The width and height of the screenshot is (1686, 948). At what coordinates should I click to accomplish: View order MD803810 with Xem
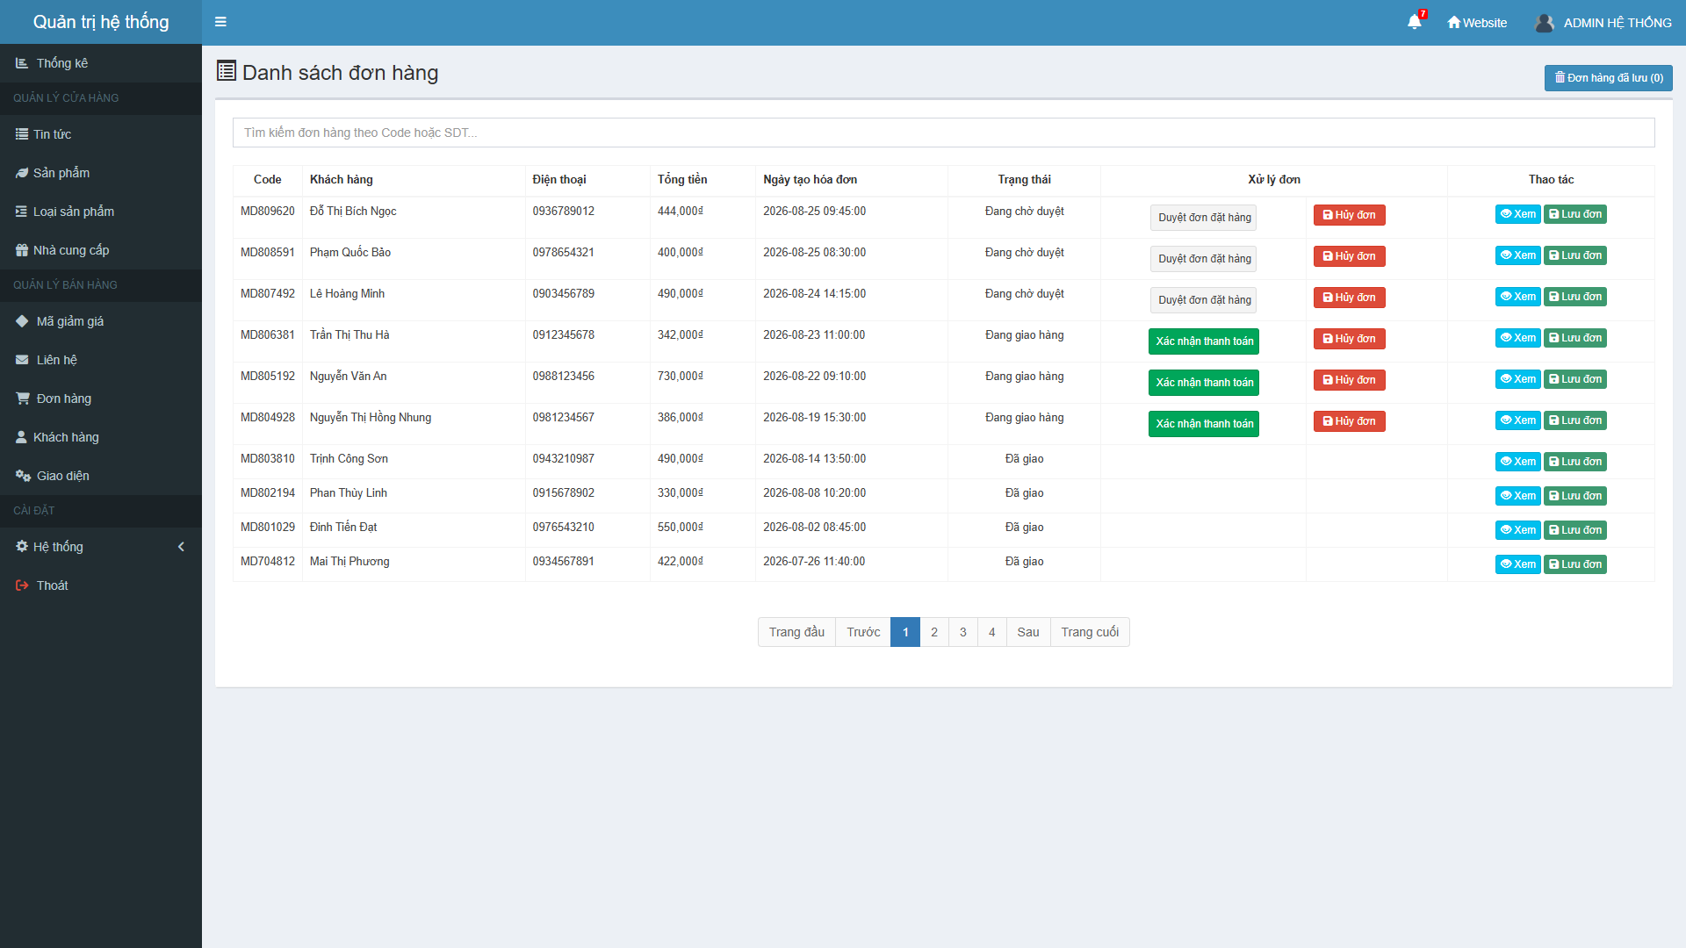coord(1517,462)
